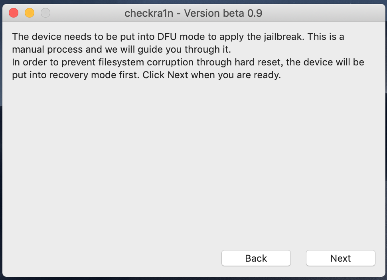Click the Next button to proceed
387x280 pixels.
tap(340, 258)
